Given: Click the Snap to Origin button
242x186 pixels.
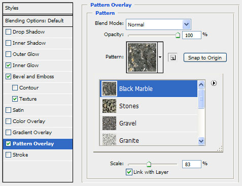Looking at the screenshot, I should (x=205, y=57).
